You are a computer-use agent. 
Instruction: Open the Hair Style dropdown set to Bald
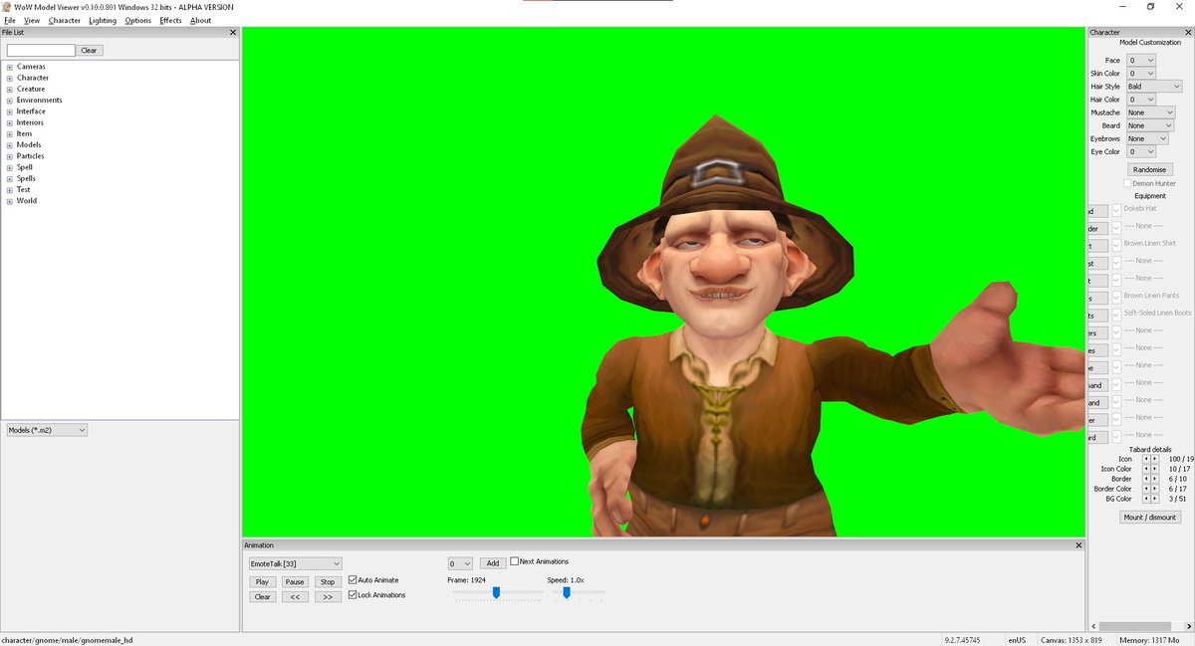[1154, 87]
